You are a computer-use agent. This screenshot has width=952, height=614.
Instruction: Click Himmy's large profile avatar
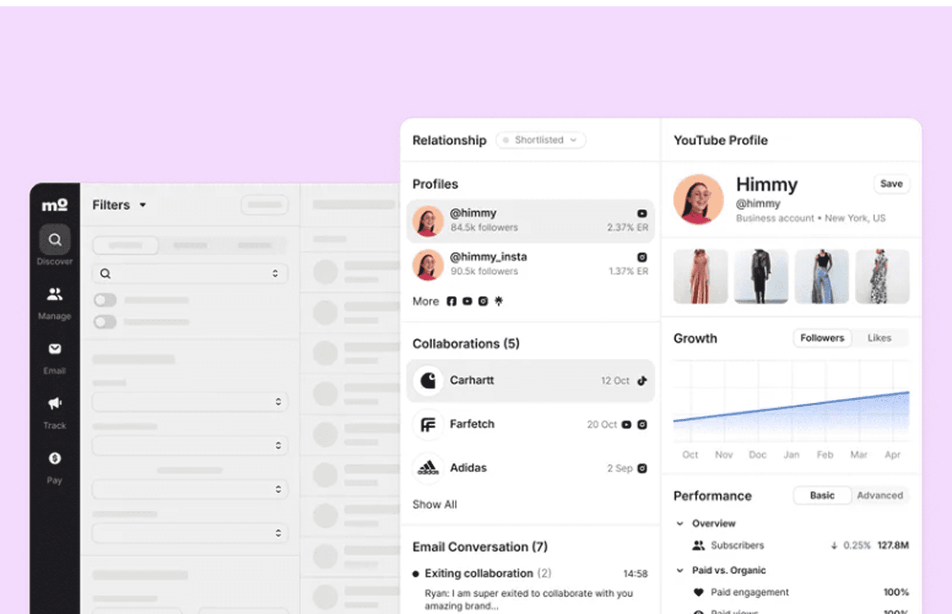point(698,199)
